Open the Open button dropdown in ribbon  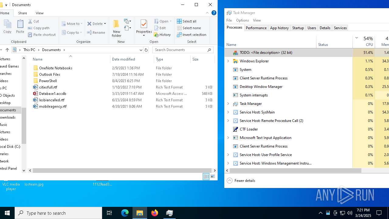(170, 21)
